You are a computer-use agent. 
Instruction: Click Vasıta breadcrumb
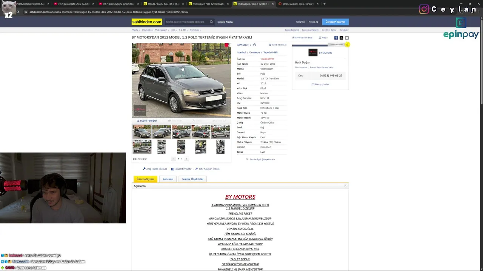[x=135, y=30]
